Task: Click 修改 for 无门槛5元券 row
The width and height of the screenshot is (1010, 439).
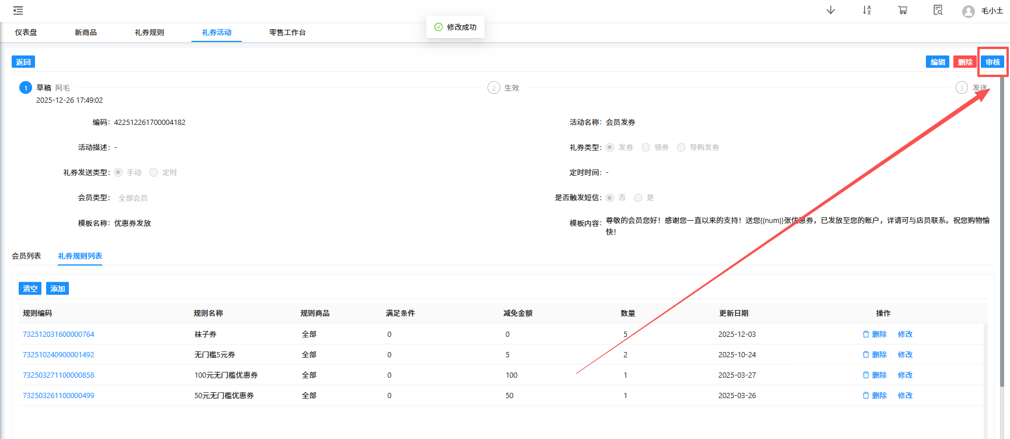Action: click(905, 355)
